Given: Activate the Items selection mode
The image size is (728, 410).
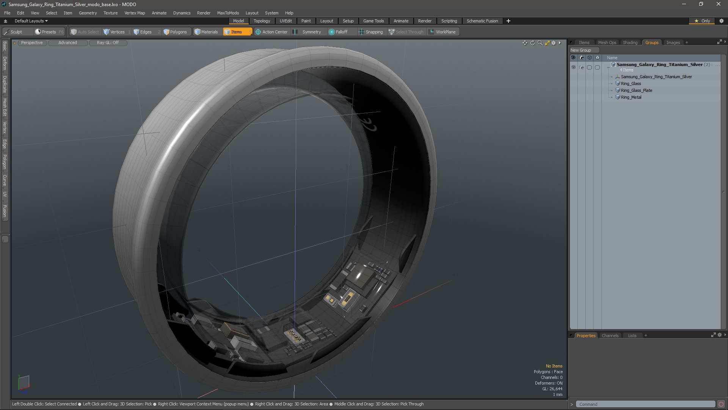Looking at the screenshot, I should pos(237,32).
